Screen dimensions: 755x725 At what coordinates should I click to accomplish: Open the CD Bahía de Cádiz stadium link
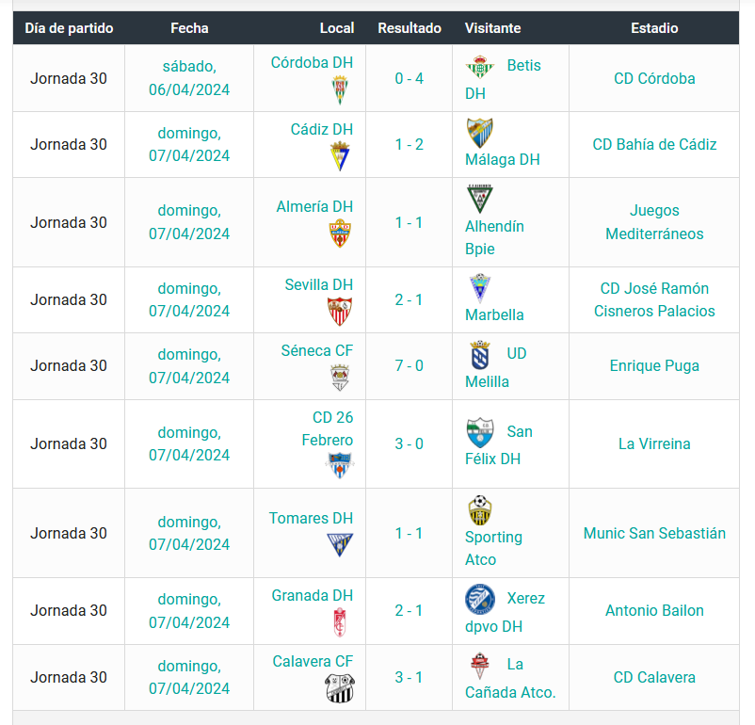[x=654, y=144]
